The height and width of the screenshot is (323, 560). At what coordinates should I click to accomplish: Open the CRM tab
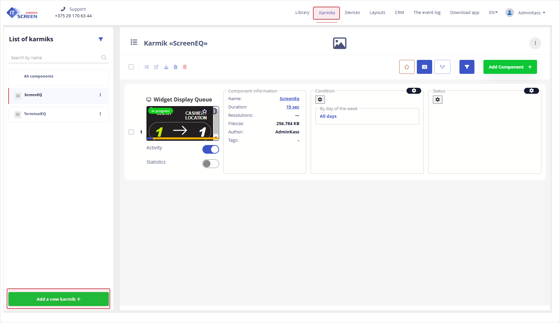399,13
